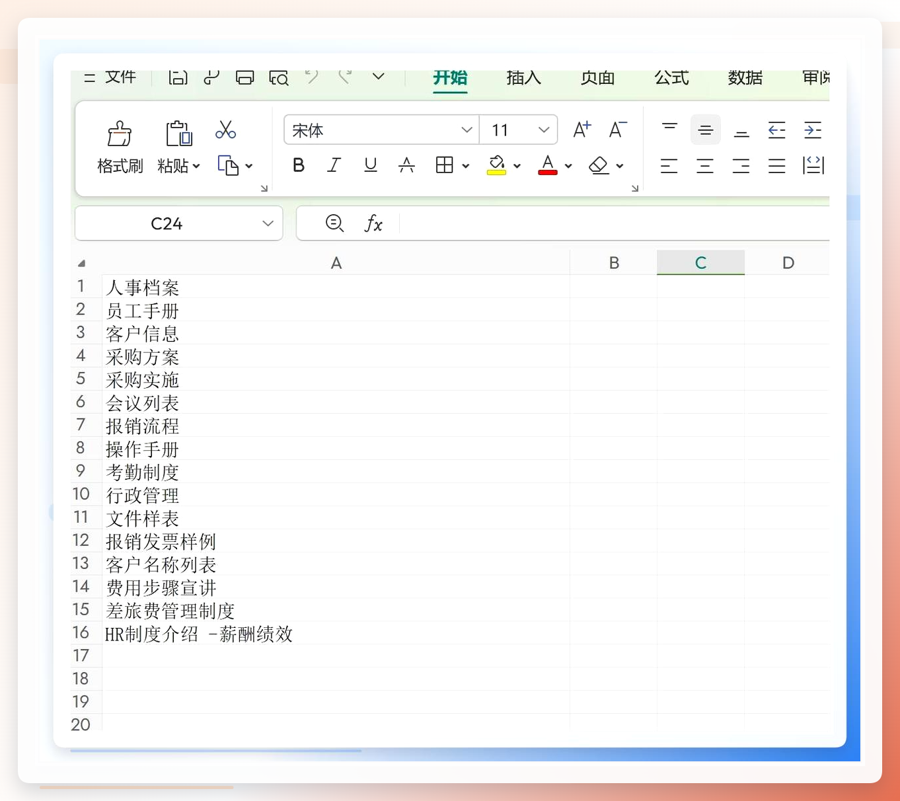Select column D header
Viewport: 900px width, 801px height.
click(x=788, y=263)
